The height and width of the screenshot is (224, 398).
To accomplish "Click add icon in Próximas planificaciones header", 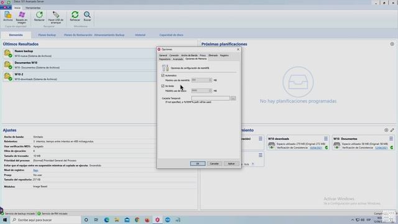I will 392,44.
